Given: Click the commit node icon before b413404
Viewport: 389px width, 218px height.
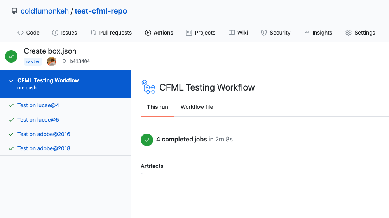Looking at the screenshot, I should click(x=64, y=61).
